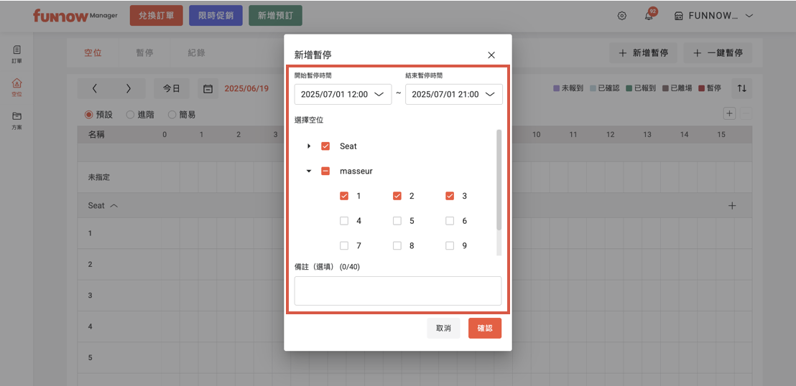Switch to the 暫停 tab
The image size is (796, 386).
tap(144, 53)
